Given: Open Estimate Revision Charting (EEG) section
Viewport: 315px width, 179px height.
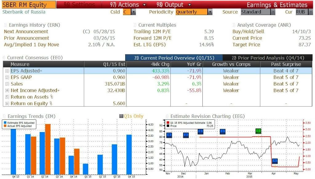Looking at the screenshot, I should [x=208, y=116].
